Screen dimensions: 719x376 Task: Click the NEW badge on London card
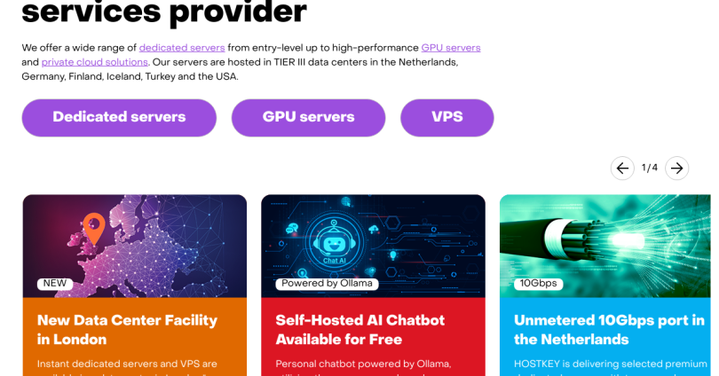[x=55, y=284]
